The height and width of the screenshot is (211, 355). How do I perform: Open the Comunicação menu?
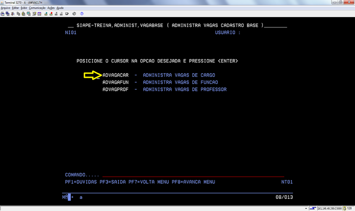37,8
